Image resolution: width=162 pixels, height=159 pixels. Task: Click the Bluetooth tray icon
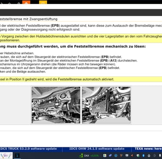(143, 156)
